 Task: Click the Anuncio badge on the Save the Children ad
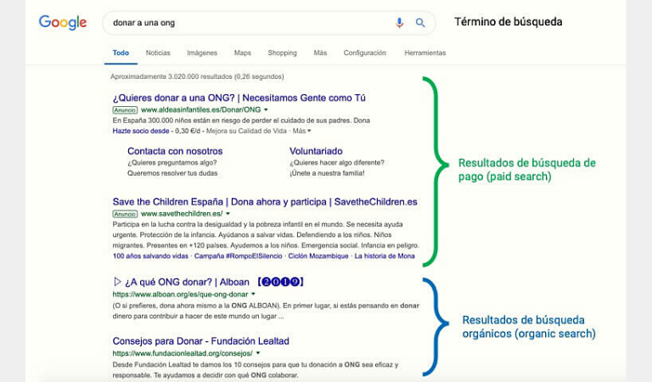coord(125,214)
